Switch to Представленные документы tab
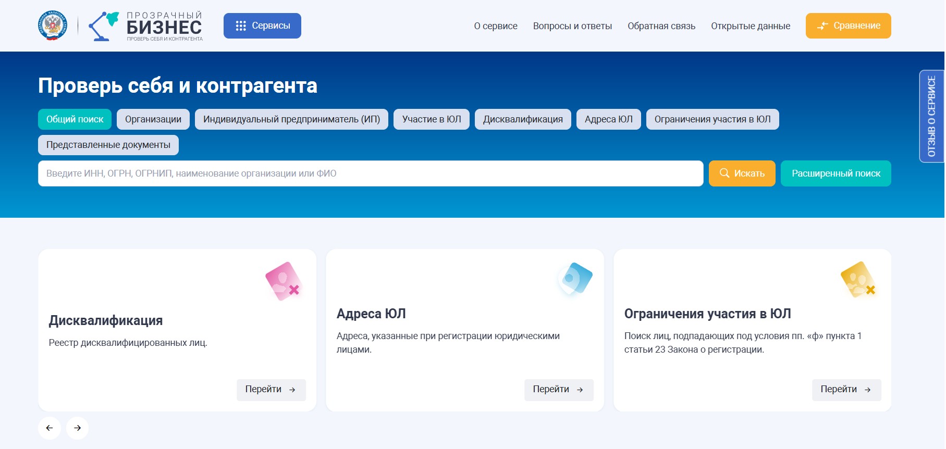Screen dimensions: 946x449 click(108, 145)
